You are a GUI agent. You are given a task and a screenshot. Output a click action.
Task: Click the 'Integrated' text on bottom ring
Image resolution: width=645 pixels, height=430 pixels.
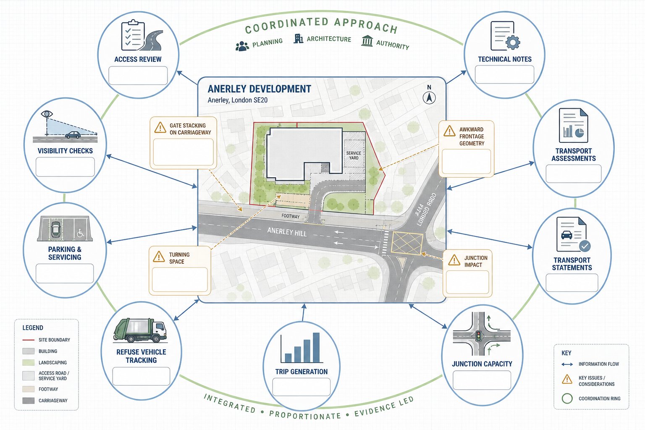230,403
